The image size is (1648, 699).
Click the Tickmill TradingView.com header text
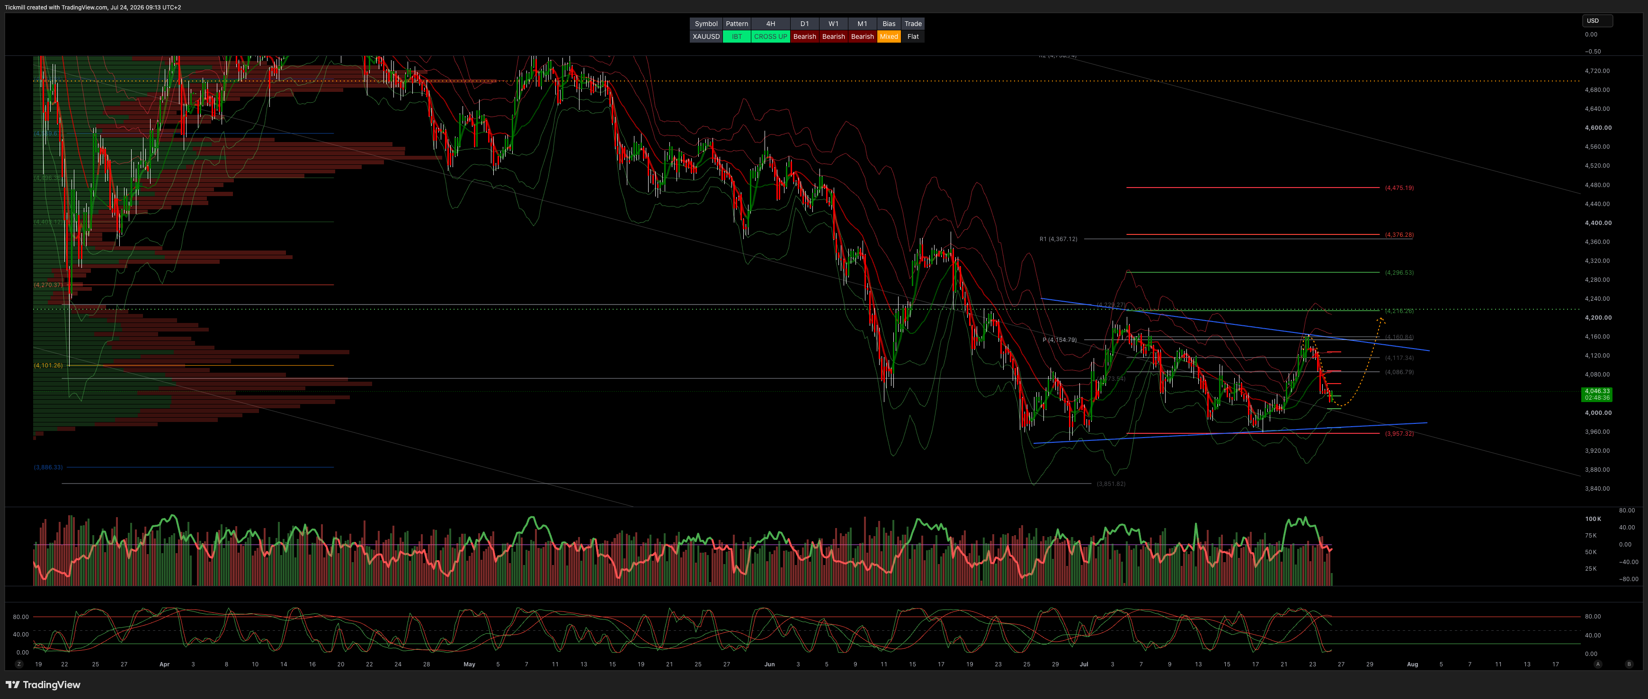coord(93,7)
